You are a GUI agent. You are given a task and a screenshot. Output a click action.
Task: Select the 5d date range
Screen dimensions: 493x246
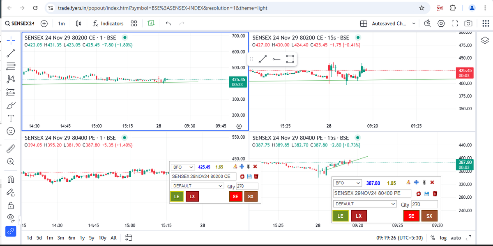click(x=39, y=238)
